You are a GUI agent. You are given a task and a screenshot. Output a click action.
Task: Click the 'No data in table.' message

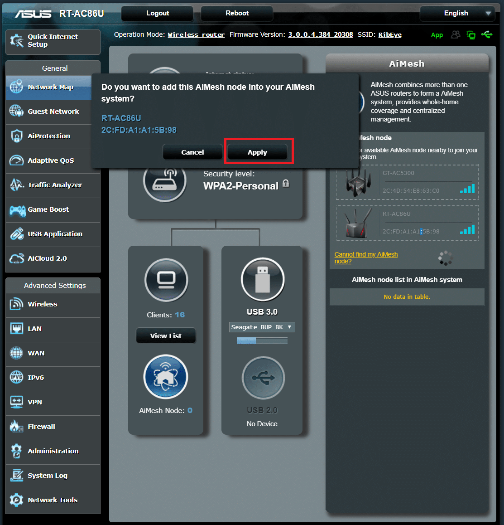407,297
